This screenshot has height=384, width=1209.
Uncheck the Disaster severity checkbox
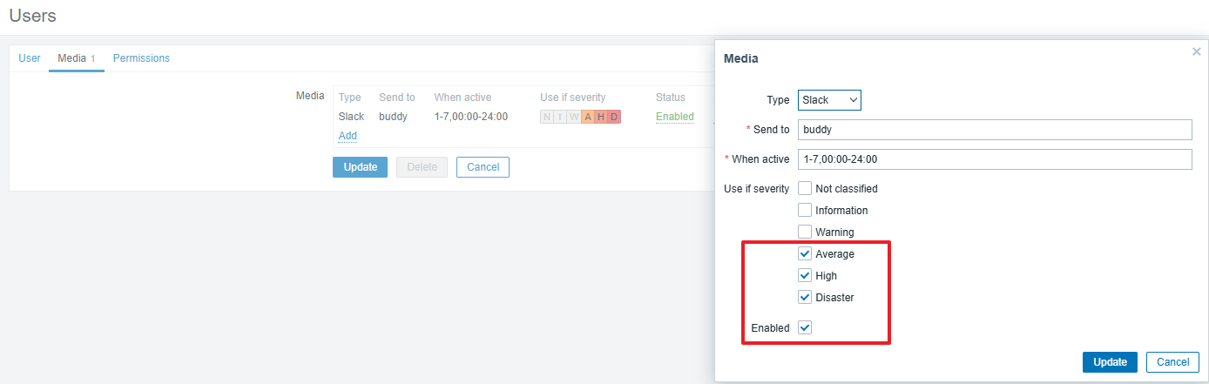[x=805, y=297]
